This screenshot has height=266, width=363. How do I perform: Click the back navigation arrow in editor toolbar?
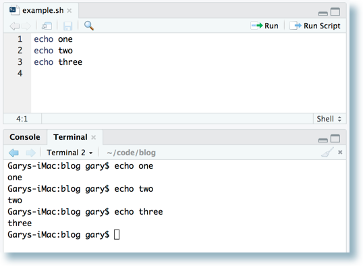(14, 26)
